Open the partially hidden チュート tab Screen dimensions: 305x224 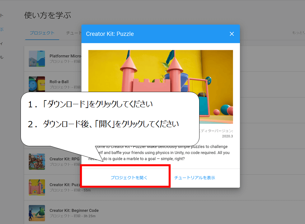74,33
